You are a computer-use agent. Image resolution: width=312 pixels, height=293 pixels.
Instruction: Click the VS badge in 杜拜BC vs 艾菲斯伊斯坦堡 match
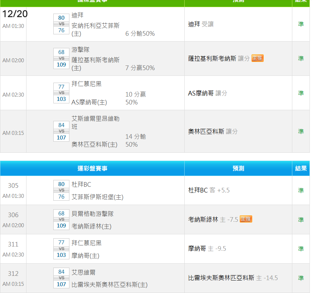point(62,190)
